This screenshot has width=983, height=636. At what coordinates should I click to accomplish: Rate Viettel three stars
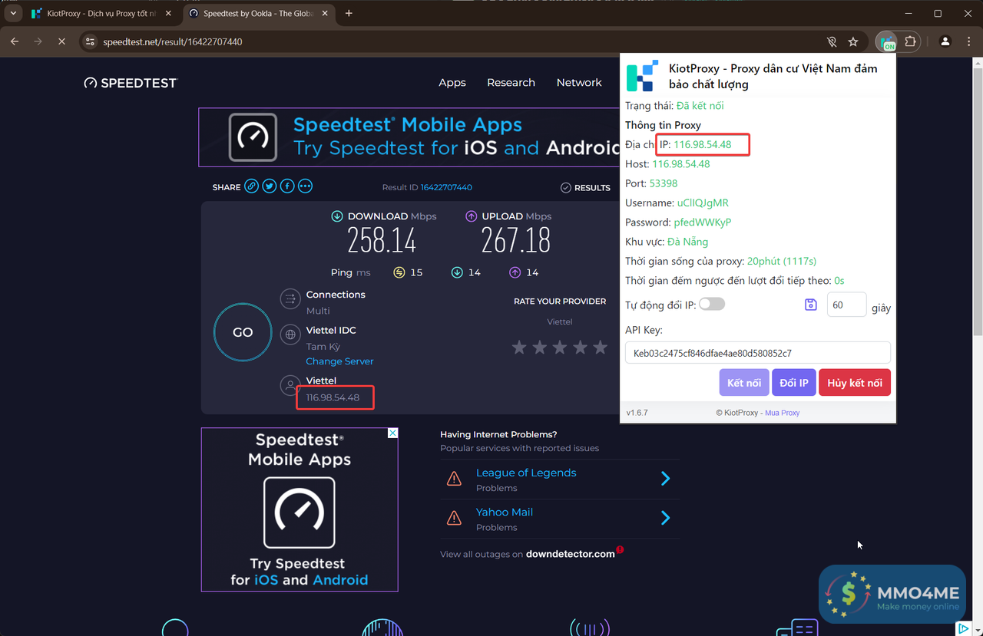[x=560, y=348]
